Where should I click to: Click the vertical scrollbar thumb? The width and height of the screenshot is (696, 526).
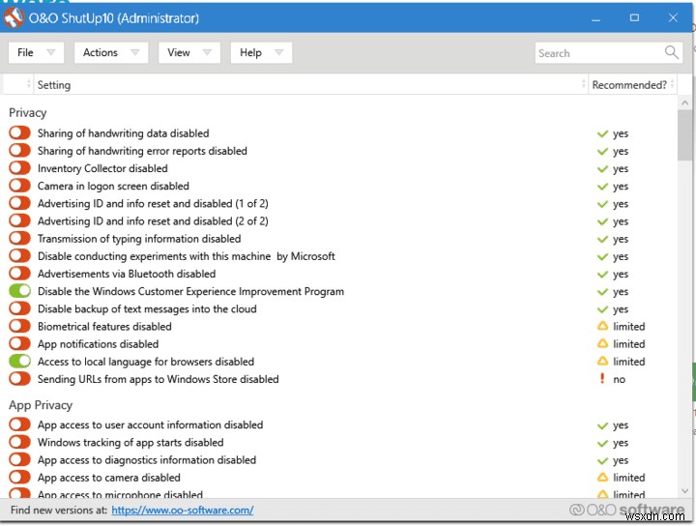coord(685,131)
